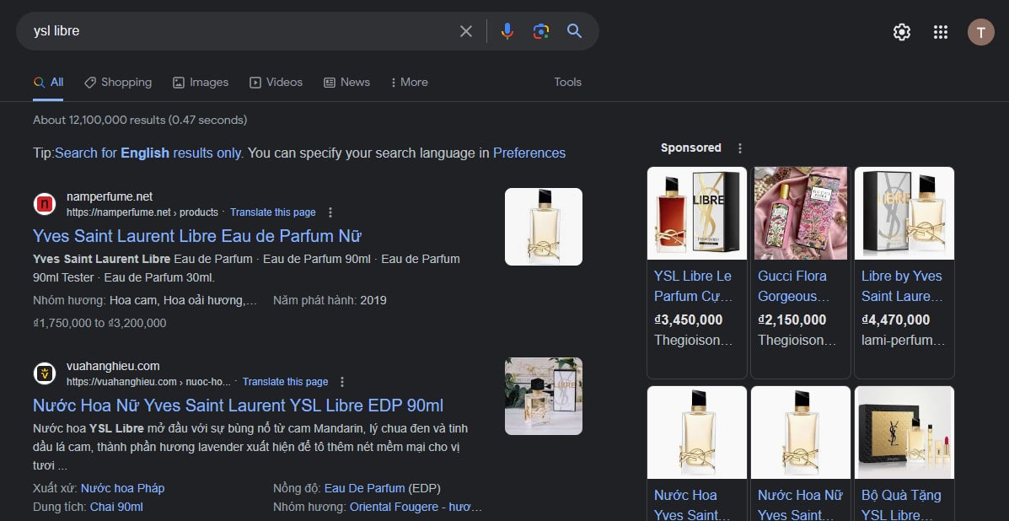Click the ₫4,470,000 price

coord(896,320)
